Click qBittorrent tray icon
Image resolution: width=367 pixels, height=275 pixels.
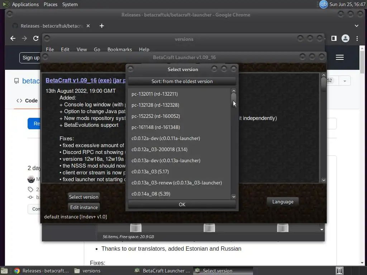click(323, 4)
